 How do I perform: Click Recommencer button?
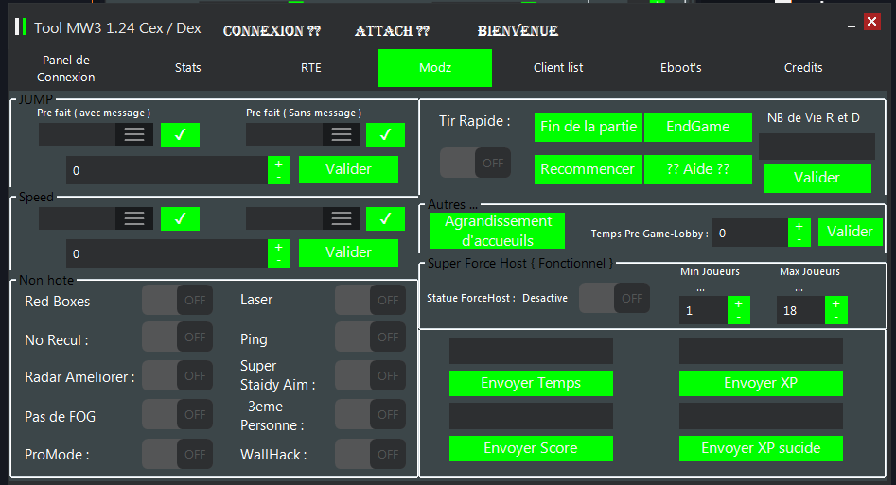coord(589,169)
